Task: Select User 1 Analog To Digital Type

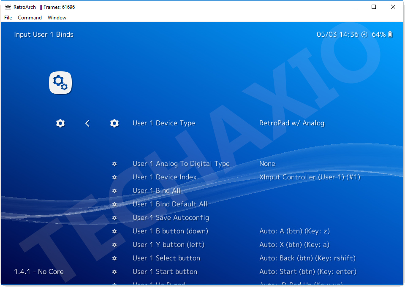Action: pos(181,164)
